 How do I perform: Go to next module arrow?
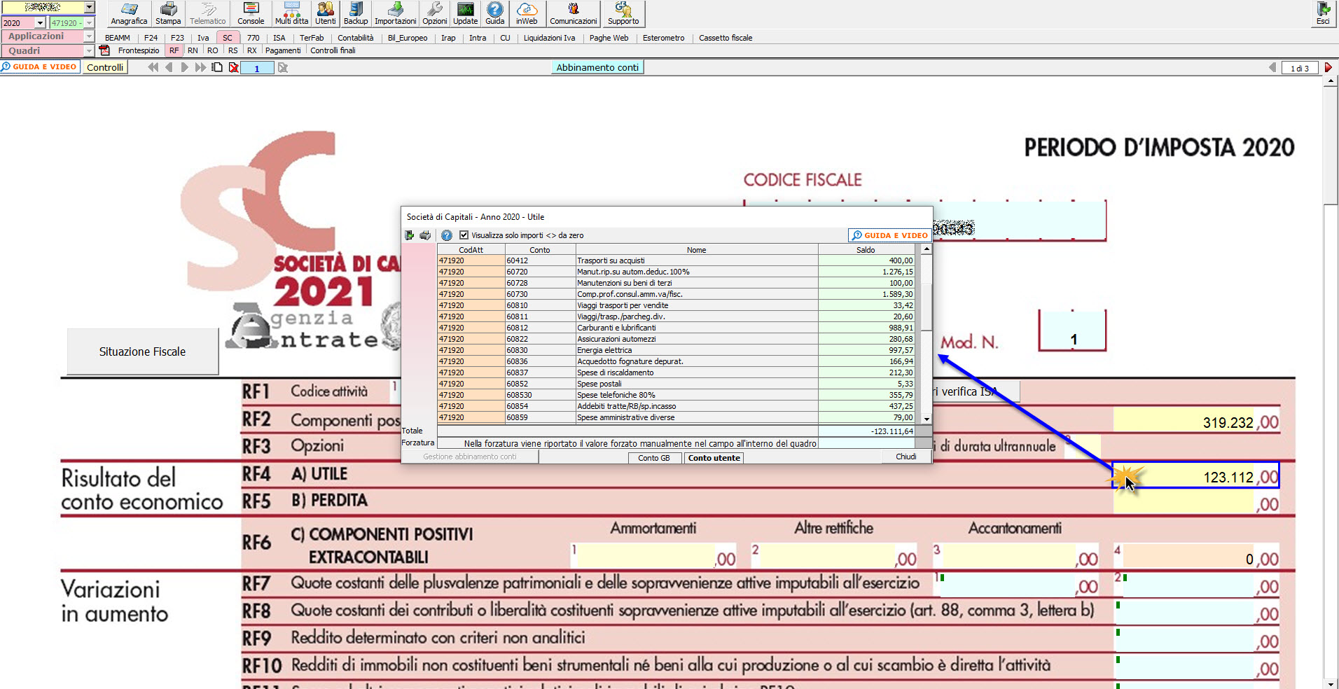184,67
